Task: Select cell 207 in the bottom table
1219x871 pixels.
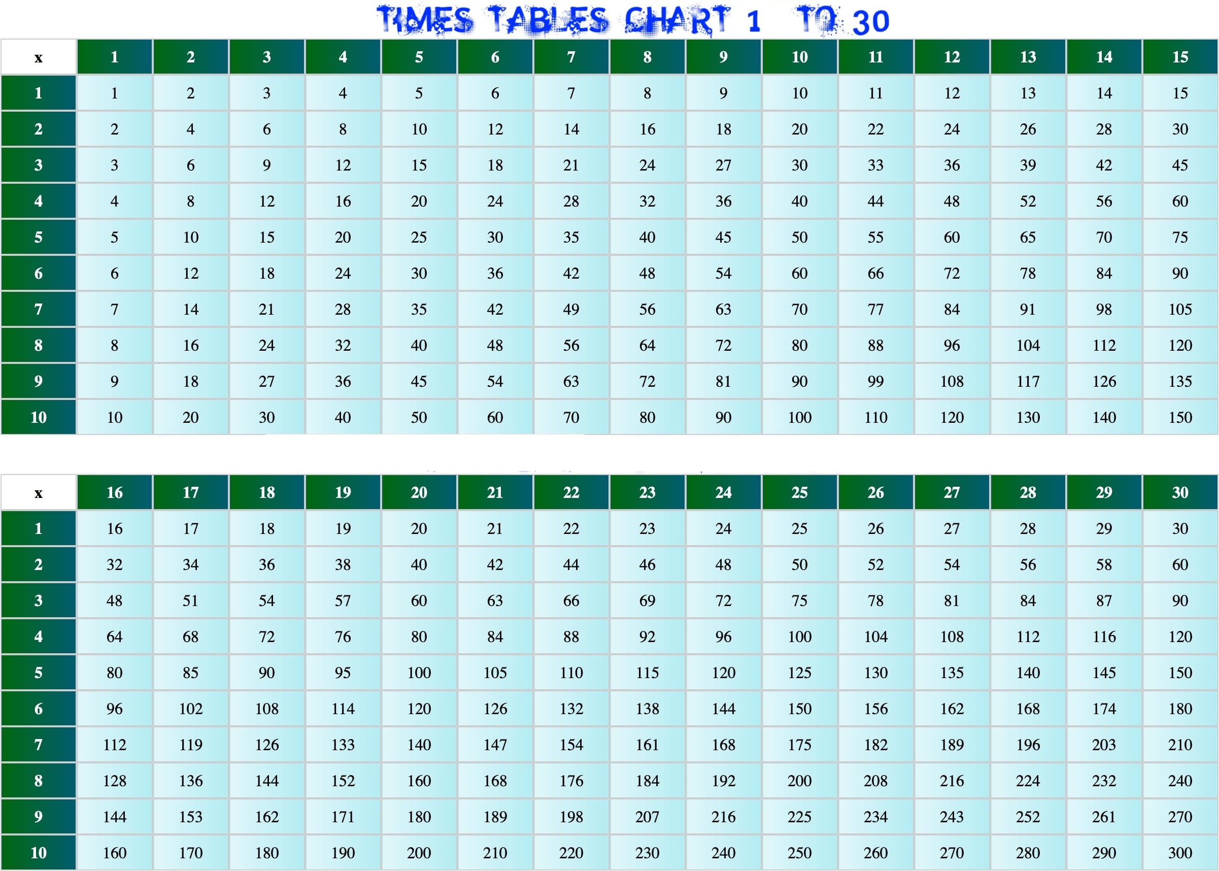Action: [648, 816]
